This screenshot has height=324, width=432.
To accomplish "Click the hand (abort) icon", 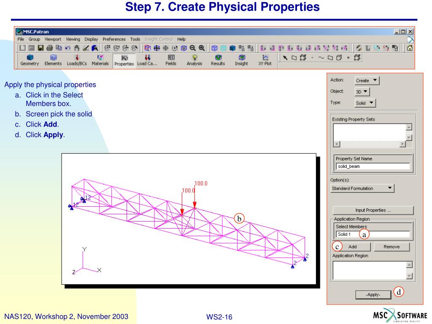I will [77, 48].
